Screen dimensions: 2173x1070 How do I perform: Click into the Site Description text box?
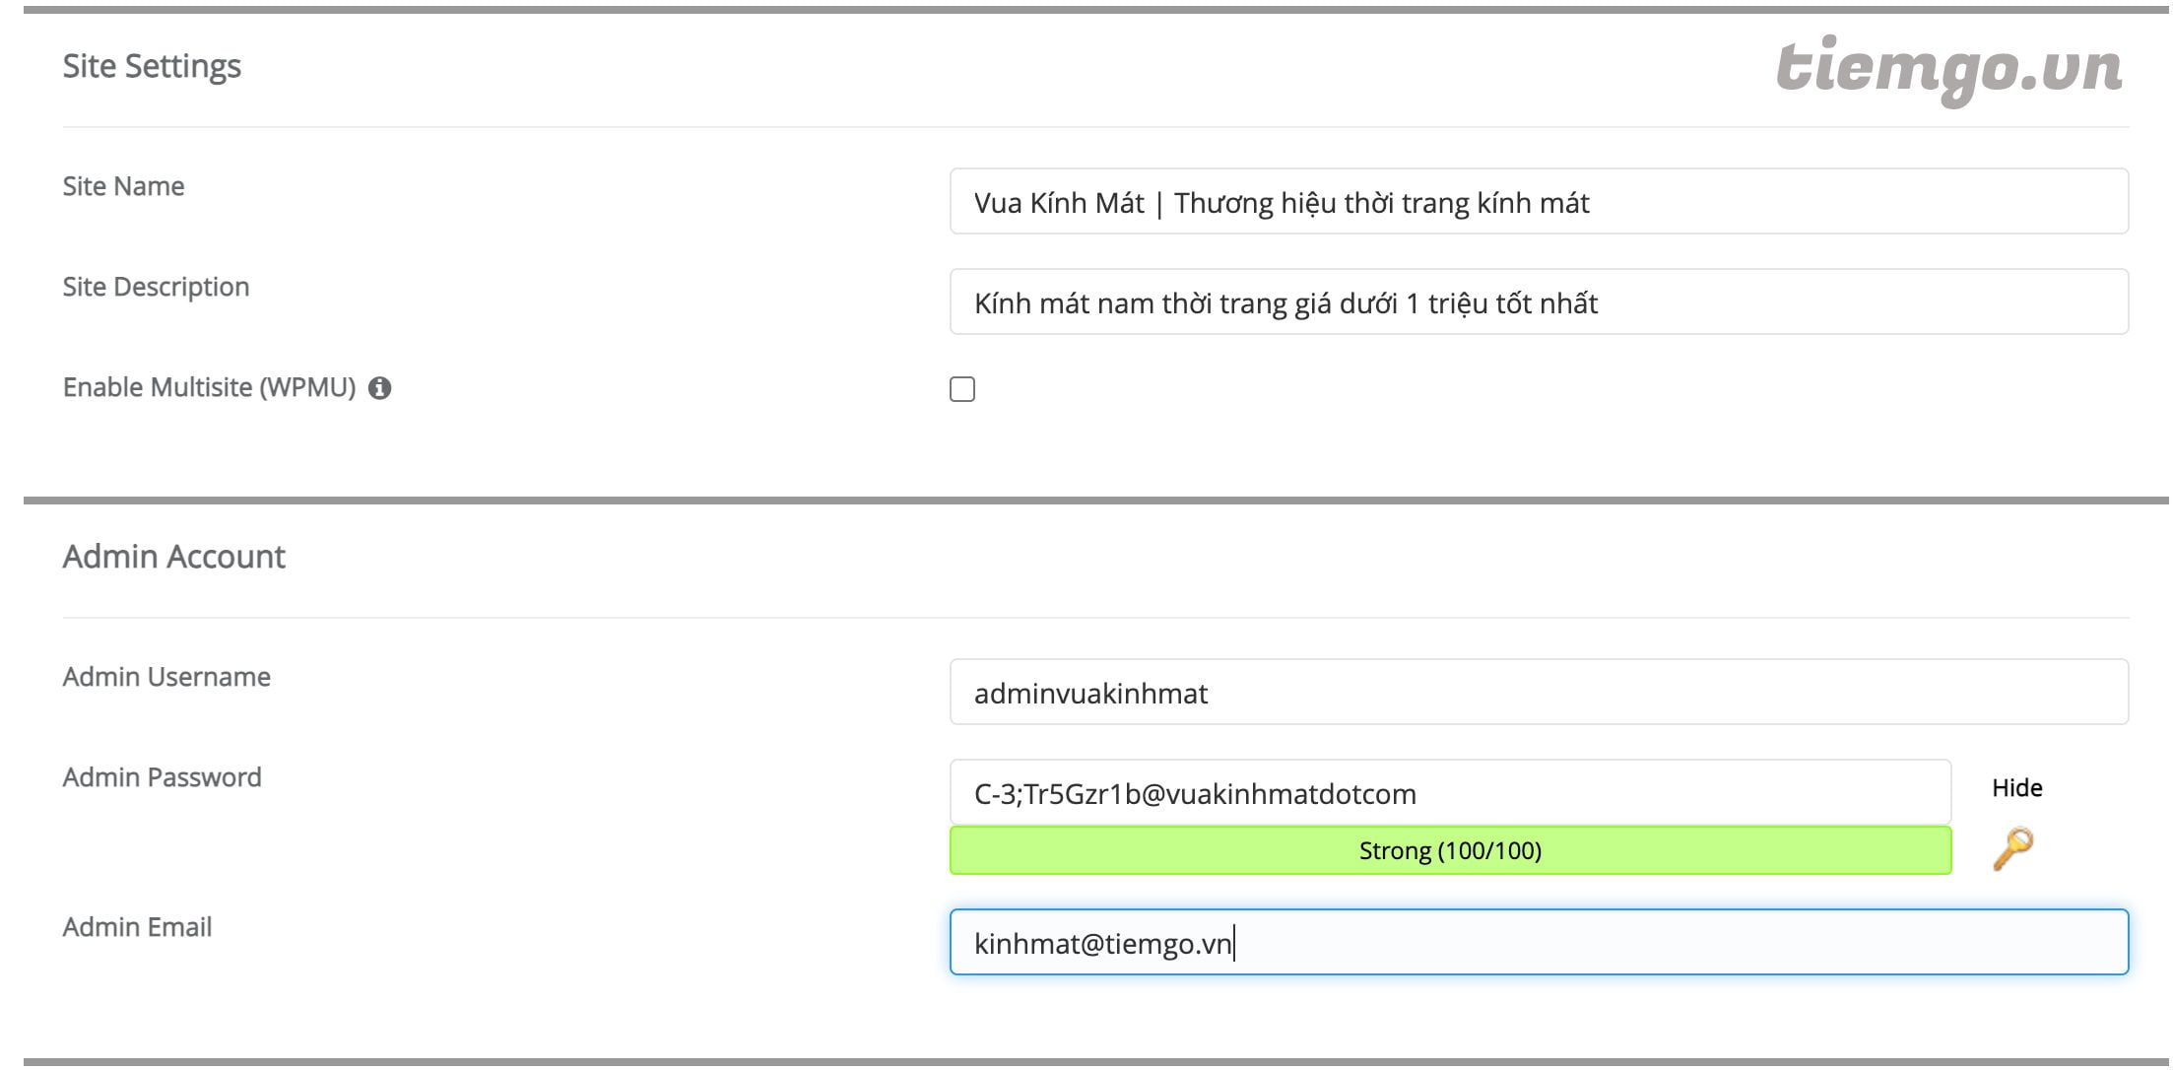point(1538,302)
